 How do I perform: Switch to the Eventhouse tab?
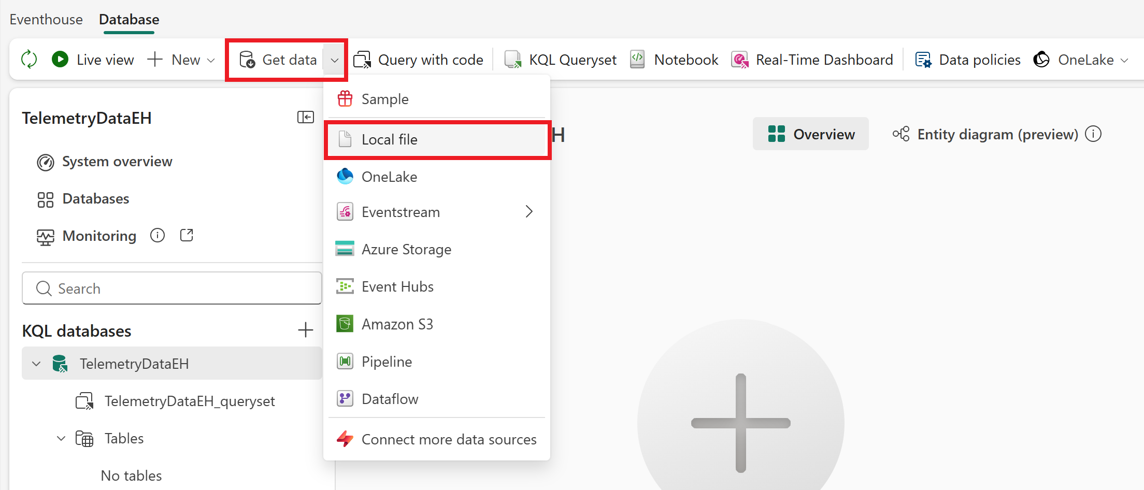click(x=46, y=20)
